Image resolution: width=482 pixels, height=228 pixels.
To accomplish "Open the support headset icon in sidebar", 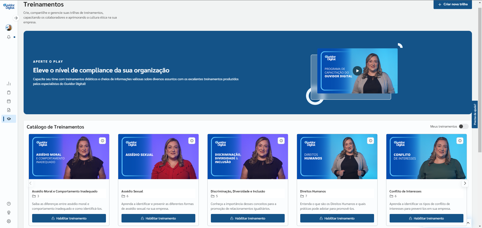I will [x=9, y=212].
